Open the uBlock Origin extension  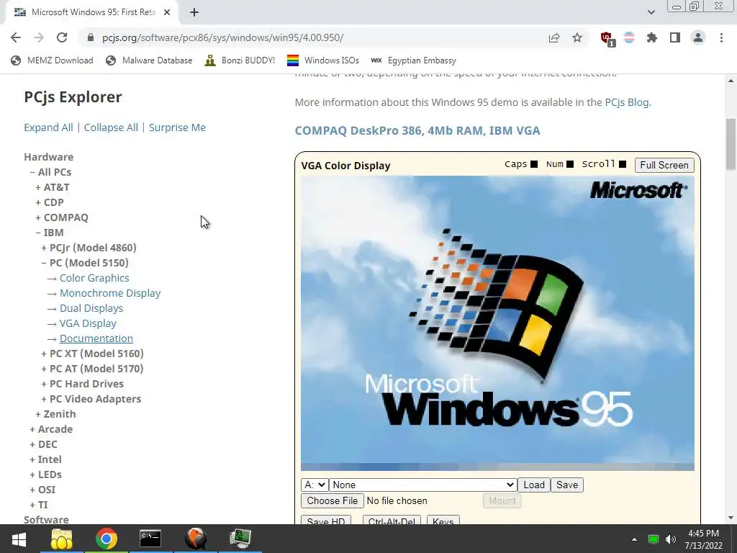(x=607, y=38)
